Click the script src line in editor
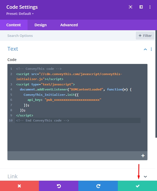157x191 pixels. tap(69, 76)
